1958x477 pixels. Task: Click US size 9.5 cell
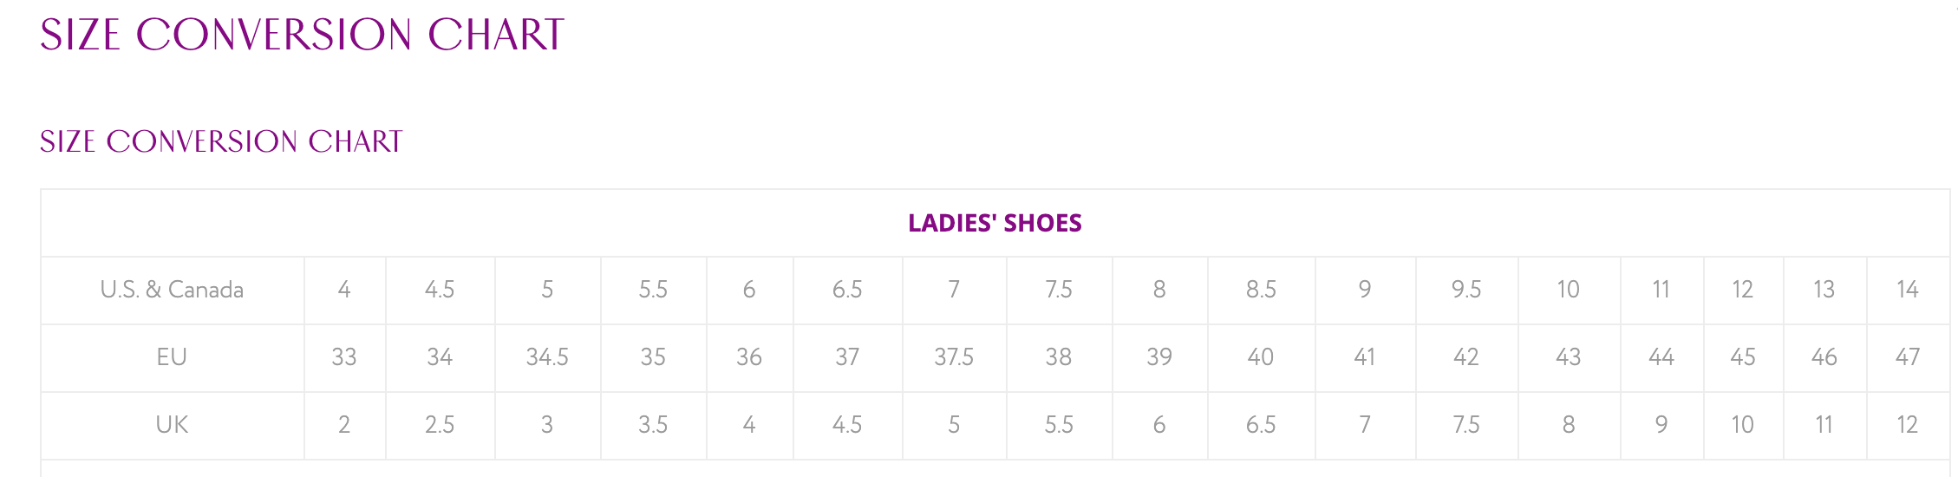(x=1466, y=290)
